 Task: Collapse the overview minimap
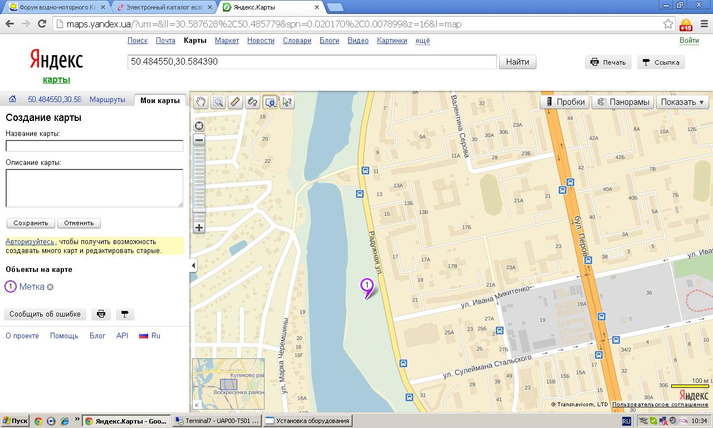pyautogui.click(x=197, y=405)
